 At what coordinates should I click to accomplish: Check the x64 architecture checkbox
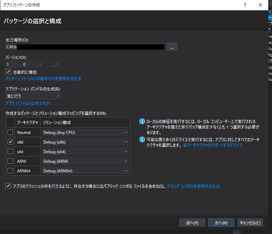10,151
